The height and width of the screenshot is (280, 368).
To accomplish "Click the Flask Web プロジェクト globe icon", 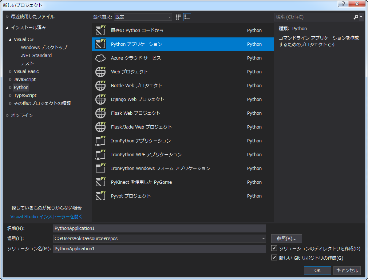I will [100, 113].
